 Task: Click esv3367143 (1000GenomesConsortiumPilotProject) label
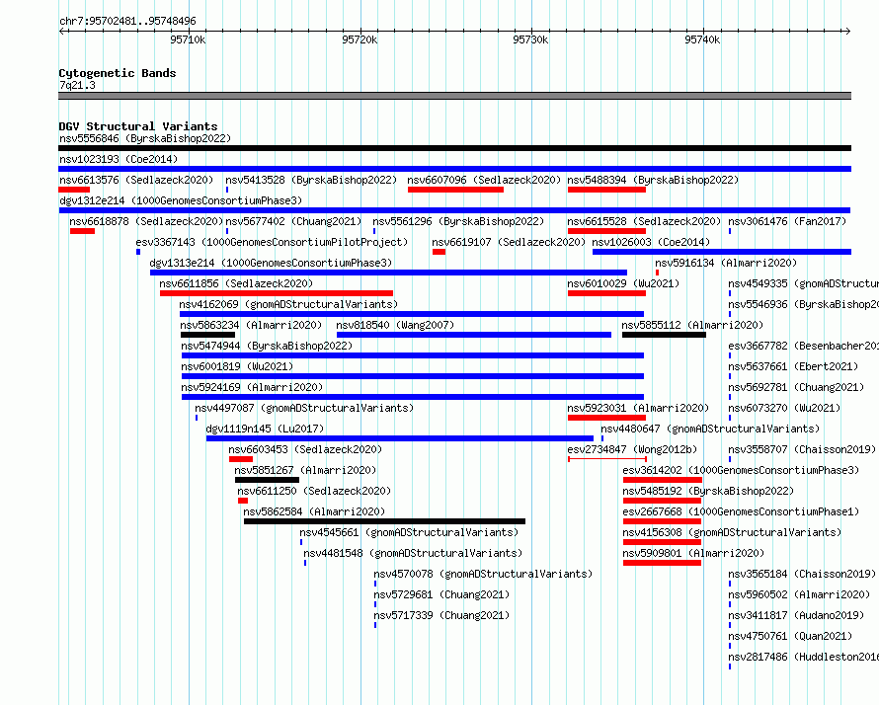pyautogui.click(x=272, y=242)
